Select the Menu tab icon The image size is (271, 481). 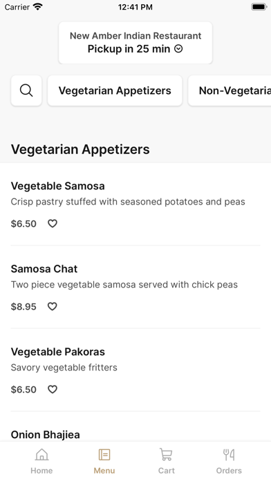[x=104, y=454]
